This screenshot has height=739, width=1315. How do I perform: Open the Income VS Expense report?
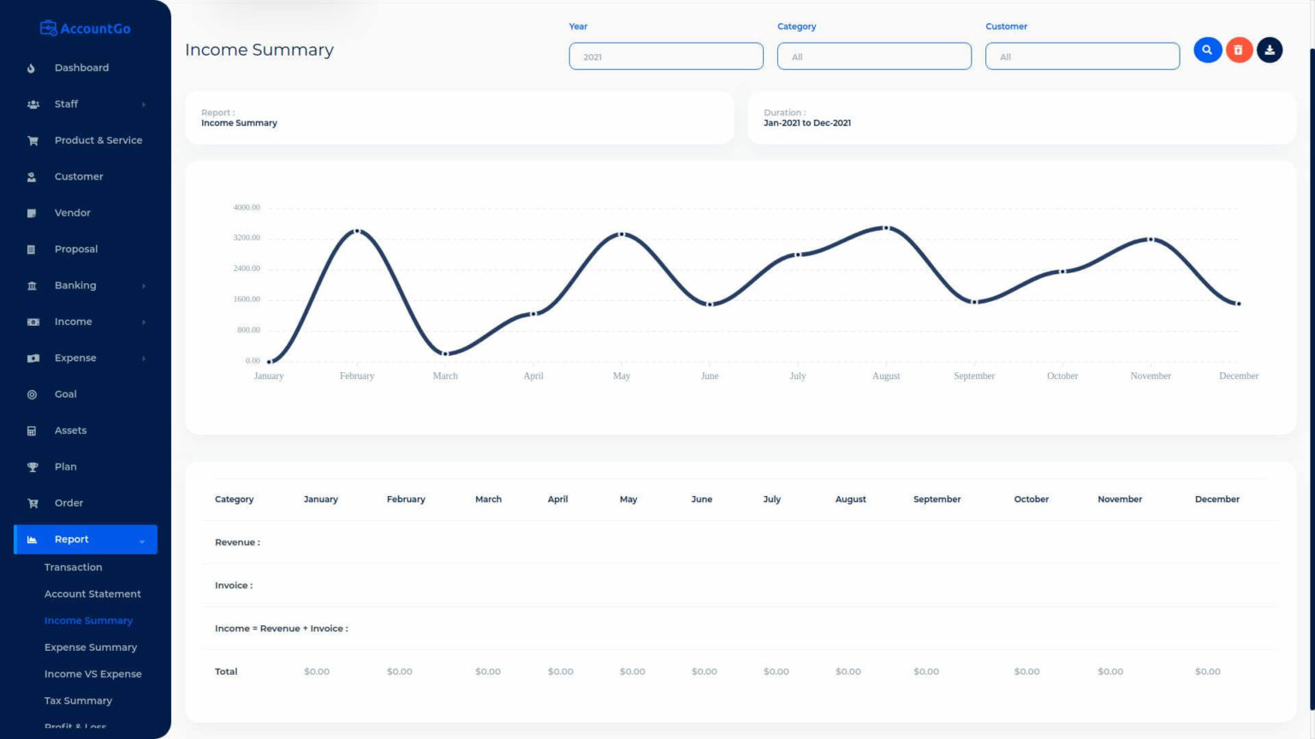(93, 674)
